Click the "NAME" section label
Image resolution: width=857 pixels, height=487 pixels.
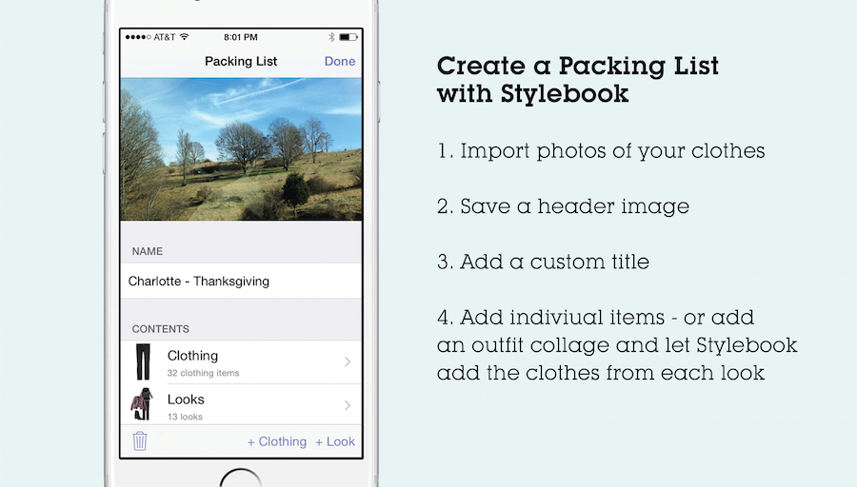(147, 251)
